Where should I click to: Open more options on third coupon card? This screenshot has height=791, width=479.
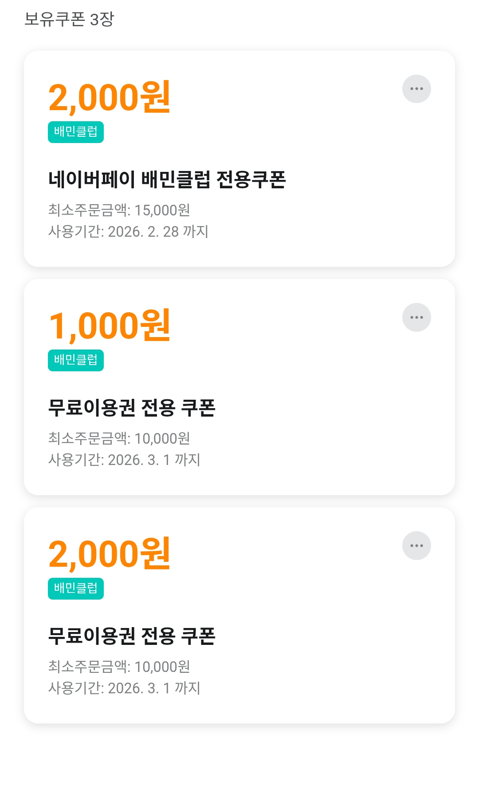[x=416, y=545]
